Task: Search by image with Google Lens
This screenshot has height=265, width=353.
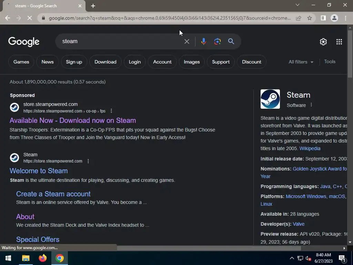Action: point(218,41)
